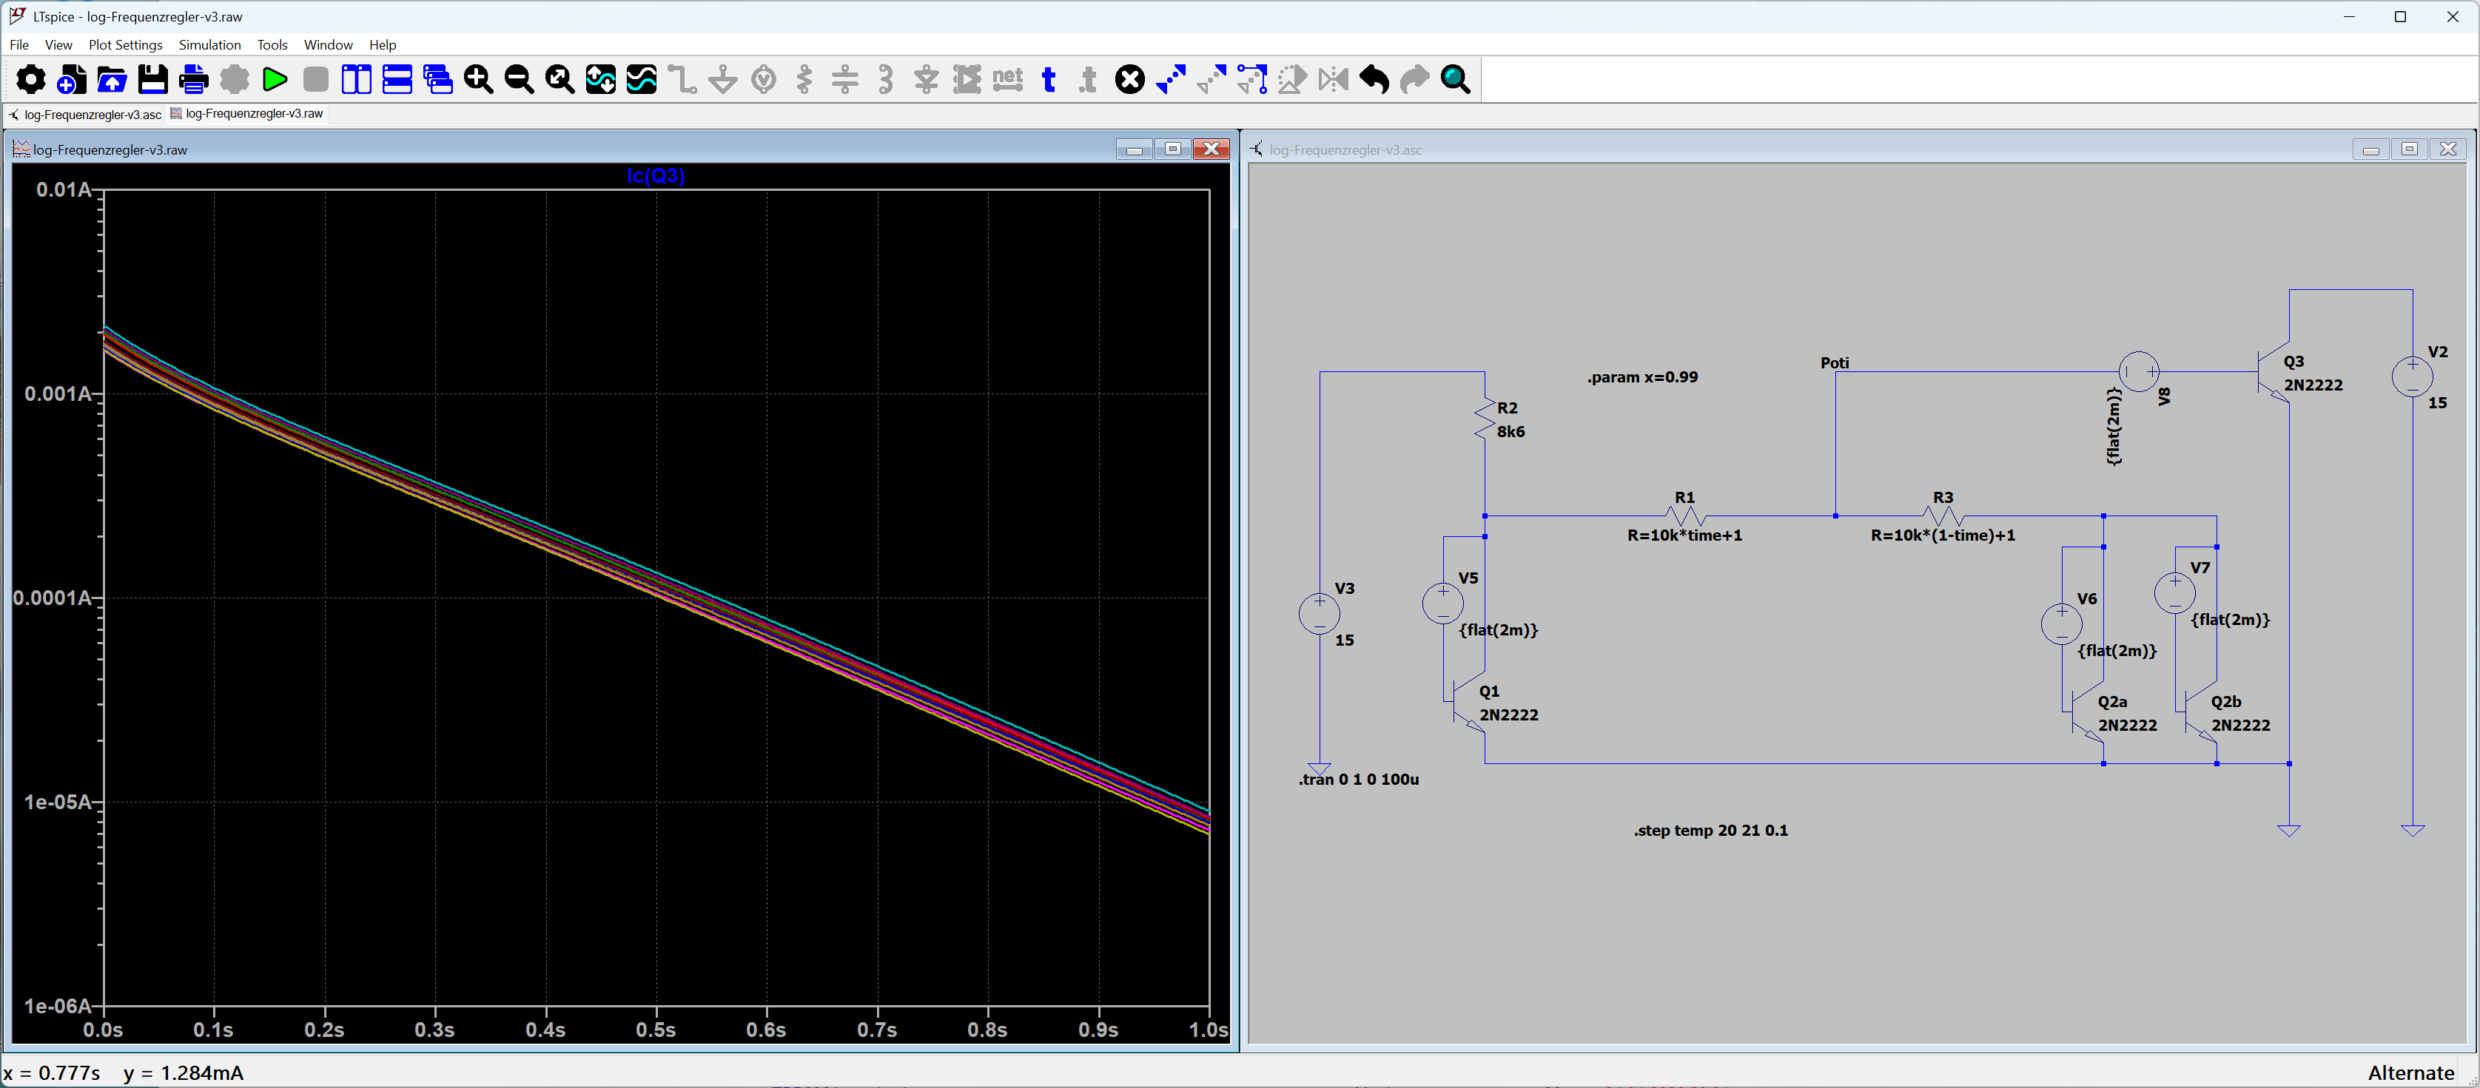Click the .step temp 20 21 0.1 directive
Screen dimensions: 2480x1088
(1710, 830)
